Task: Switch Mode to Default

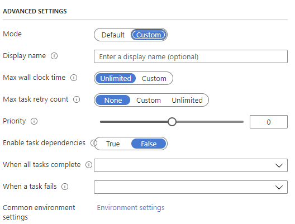Action: point(113,35)
